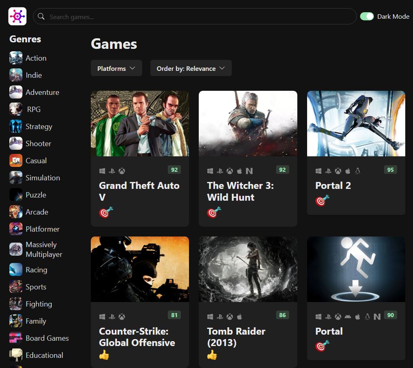Focus the Search games input field
413x368 pixels.
(195, 16)
